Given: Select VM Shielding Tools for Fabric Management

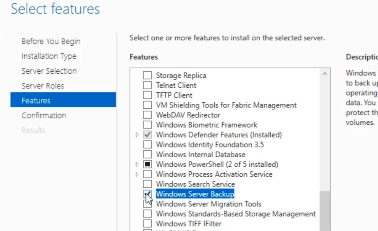Looking at the screenshot, I should [226, 105].
